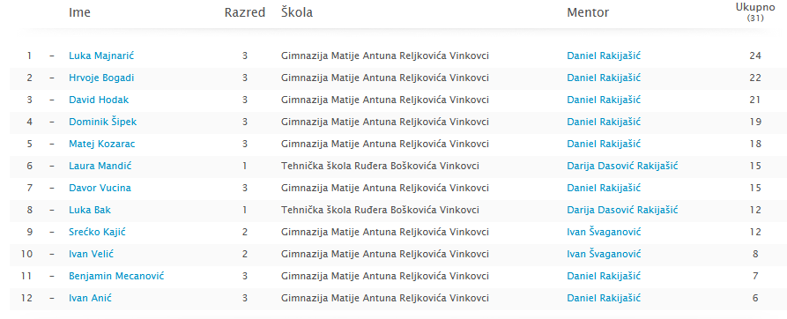Select Dominik Šipek's link

(102, 122)
